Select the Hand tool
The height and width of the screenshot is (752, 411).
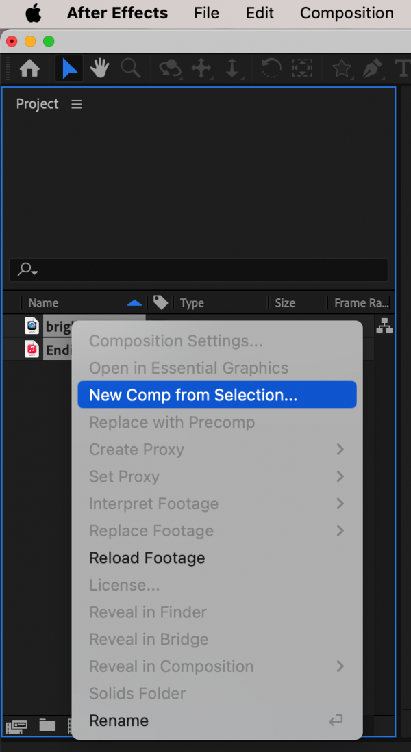pyautogui.click(x=99, y=68)
